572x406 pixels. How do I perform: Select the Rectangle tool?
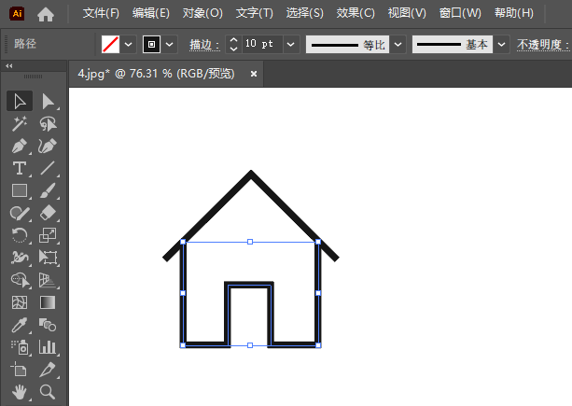(x=20, y=190)
